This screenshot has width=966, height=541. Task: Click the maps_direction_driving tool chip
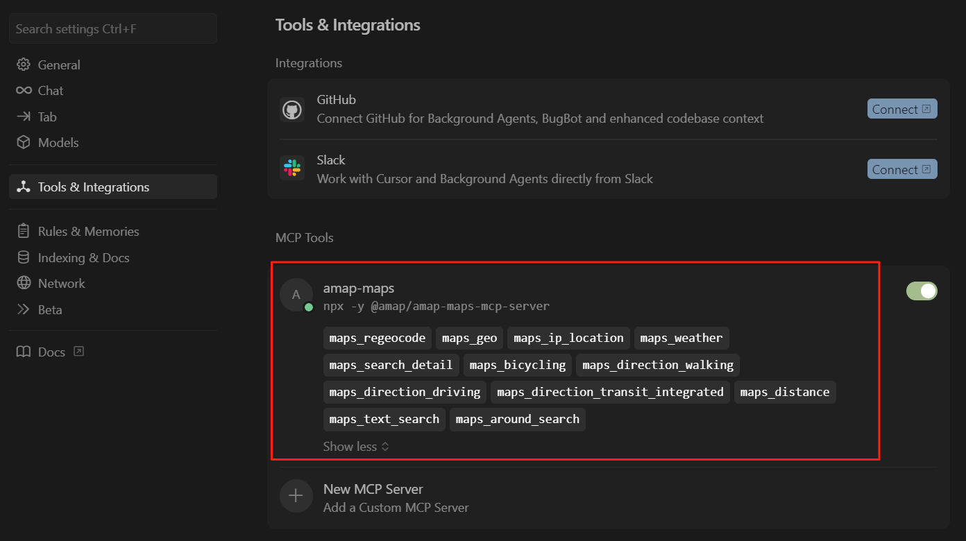click(x=405, y=392)
